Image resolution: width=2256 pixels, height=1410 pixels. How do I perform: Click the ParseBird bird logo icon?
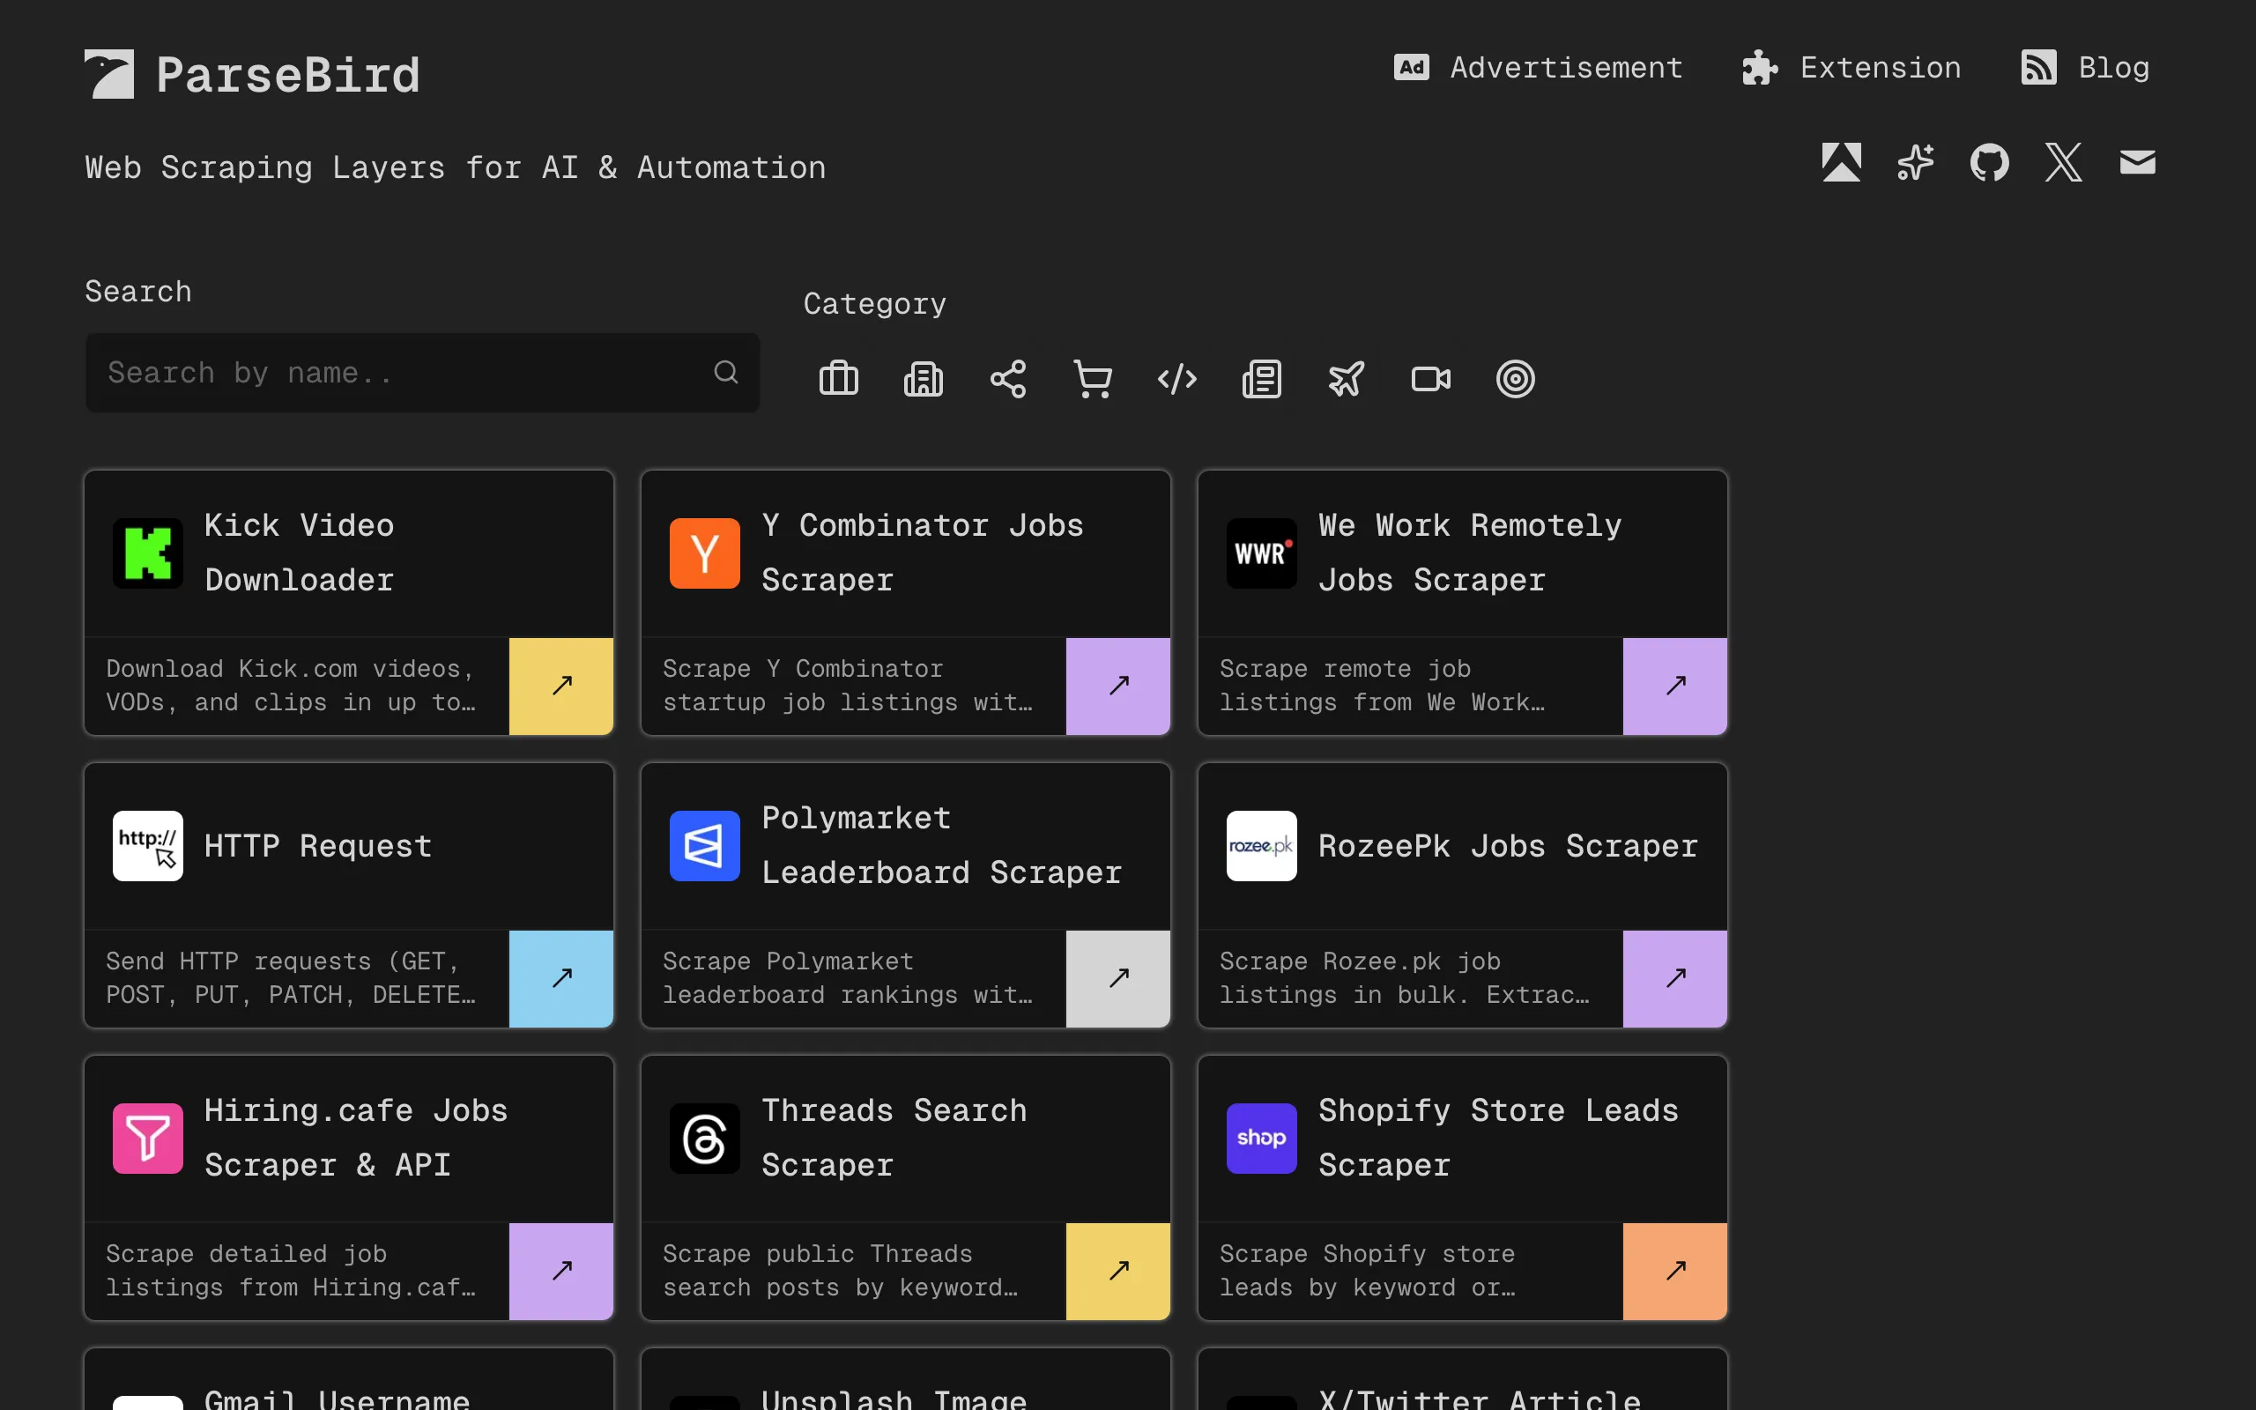(x=109, y=74)
